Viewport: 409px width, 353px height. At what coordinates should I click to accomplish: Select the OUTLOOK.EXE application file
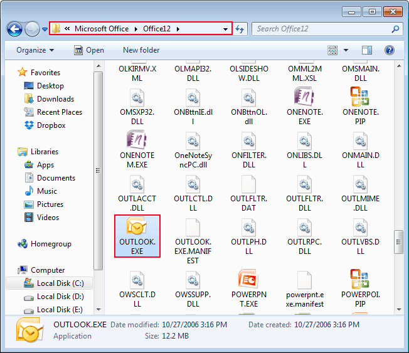coord(137,236)
